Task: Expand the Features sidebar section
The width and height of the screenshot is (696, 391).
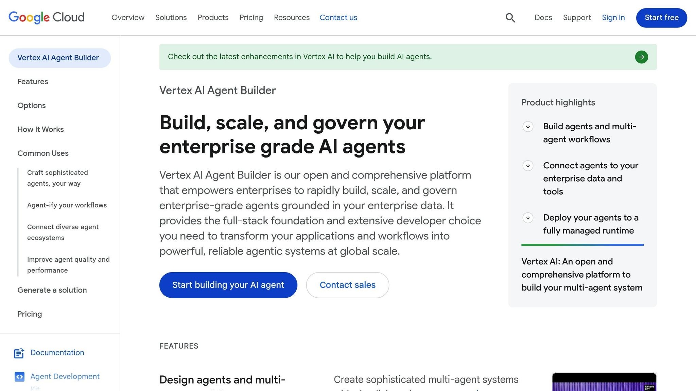Action: 33,81
